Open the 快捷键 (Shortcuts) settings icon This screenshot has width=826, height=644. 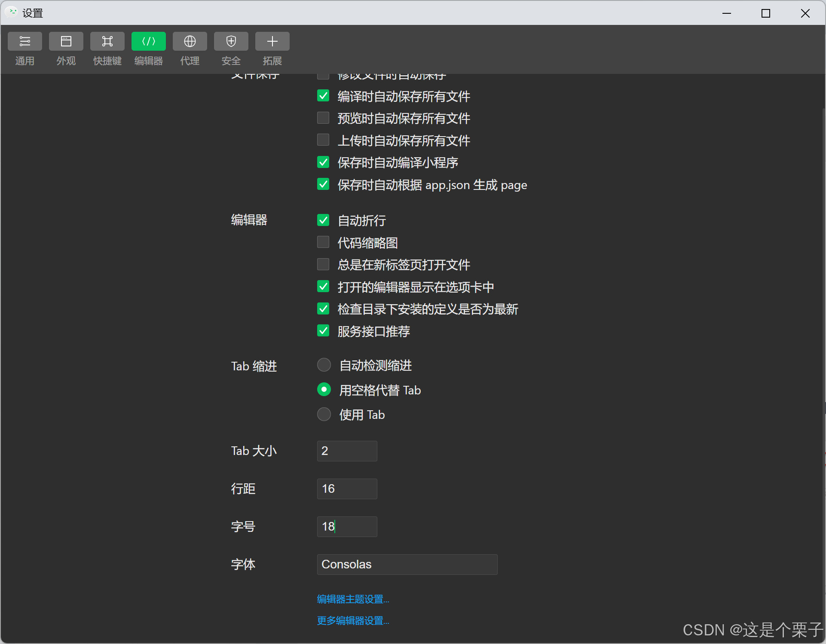(x=107, y=42)
